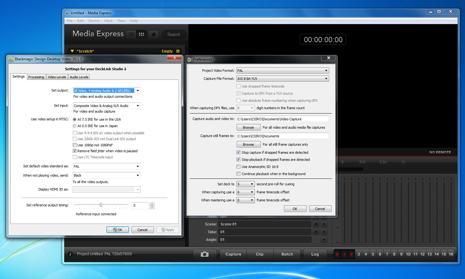
Task: Click the Blackmagic Desktop Video title icon
Action: coord(11,59)
